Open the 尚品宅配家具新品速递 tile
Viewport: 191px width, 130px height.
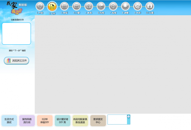80,121
